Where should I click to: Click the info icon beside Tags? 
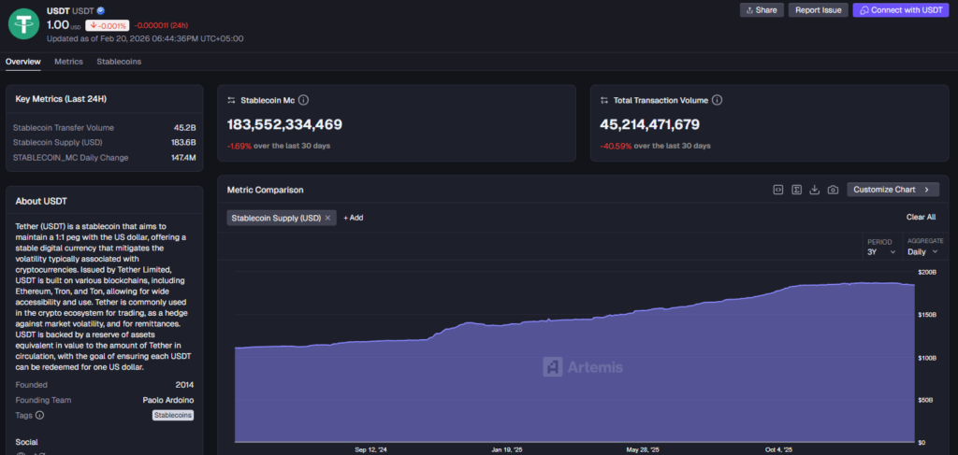pyautogui.click(x=39, y=415)
